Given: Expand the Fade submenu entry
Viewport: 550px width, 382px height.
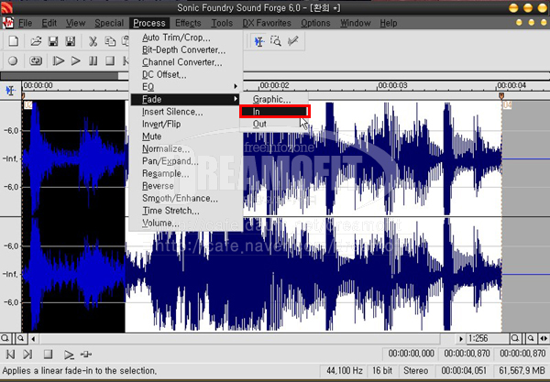Looking at the screenshot, I should point(186,100).
